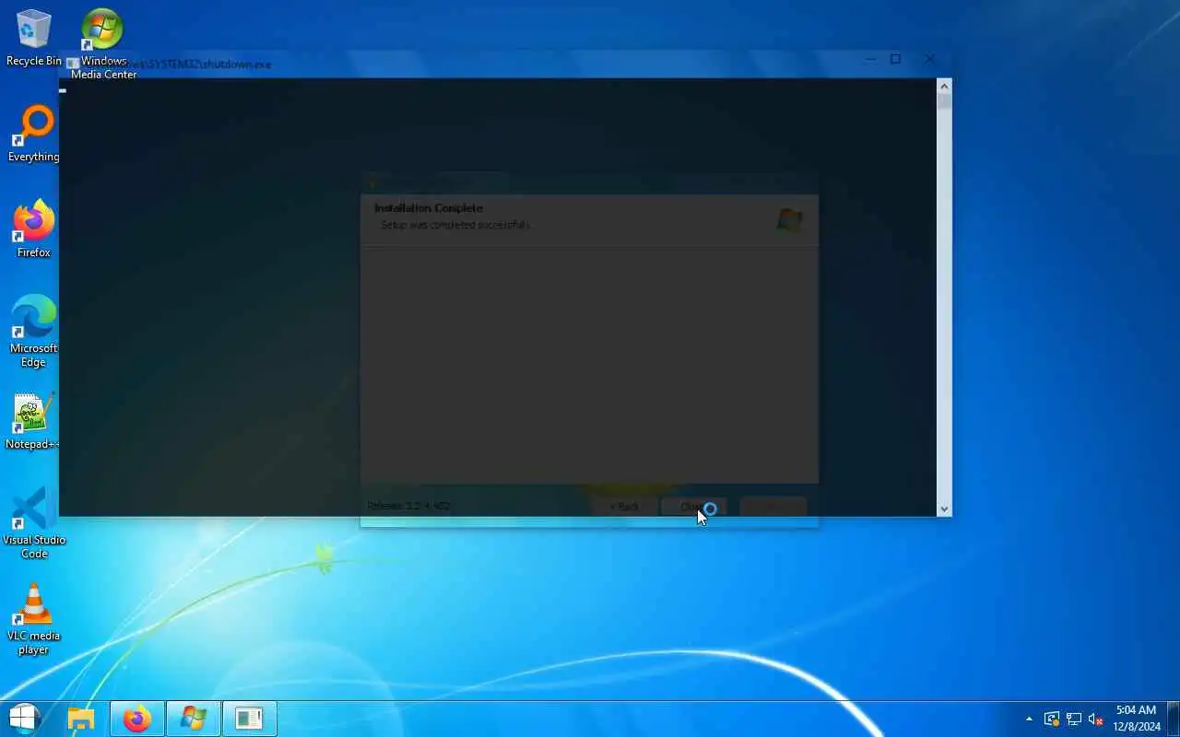Viewport: 1180px width, 737px height.
Task: Open the Action Center tray flag icon
Action: coord(1052,719)
